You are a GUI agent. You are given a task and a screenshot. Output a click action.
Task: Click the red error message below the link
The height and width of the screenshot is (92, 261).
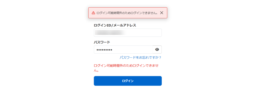coord(126,68)
